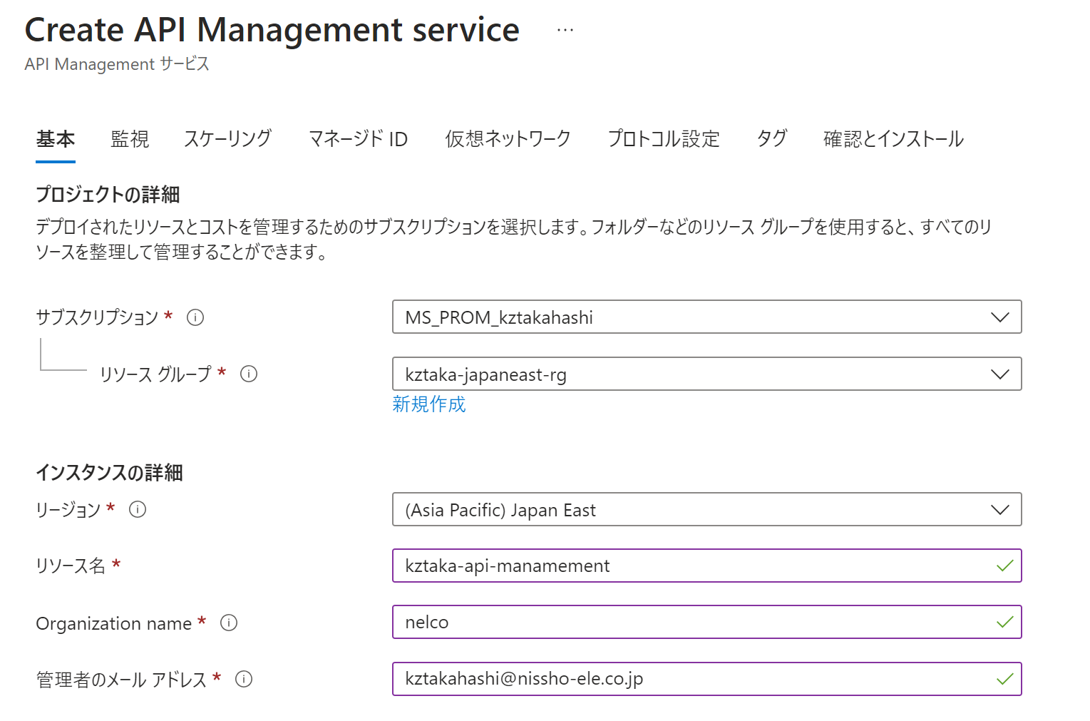Go to the 確認とインストール tab
Image resolution: width=1090 pixels, height=721 pixels.
pyautogui.click(x=893, y=138)
